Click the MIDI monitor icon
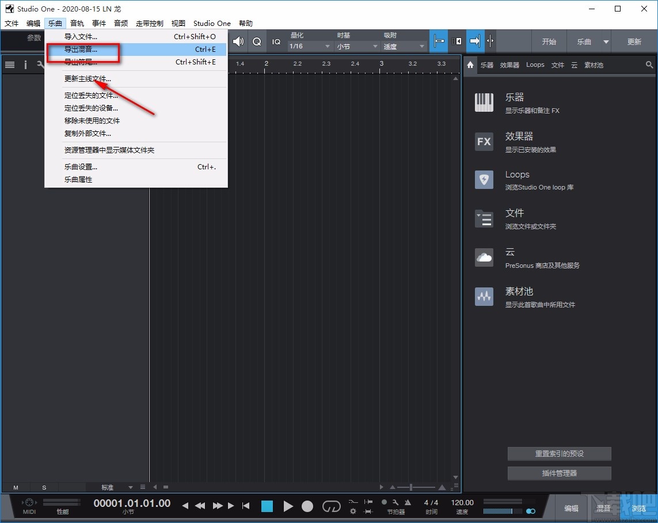 (29, 502)
